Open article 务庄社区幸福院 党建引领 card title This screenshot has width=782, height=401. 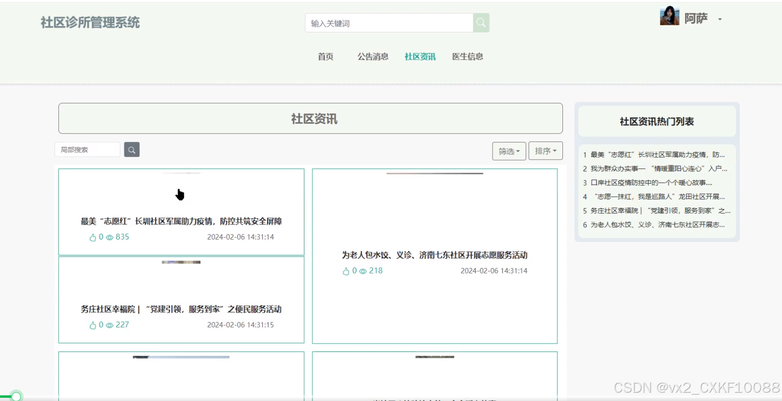coord(181,309)
